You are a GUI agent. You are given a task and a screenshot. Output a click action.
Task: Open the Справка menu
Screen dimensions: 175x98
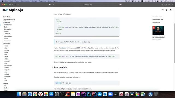pos(55,1)
